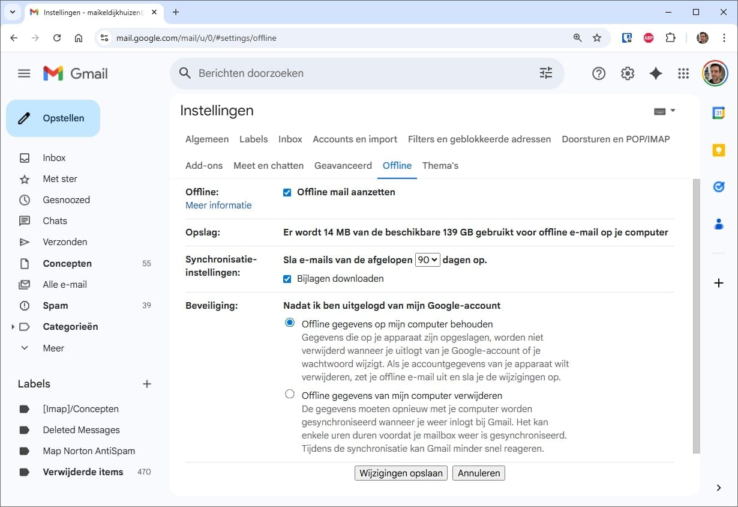Click the Gemini sparkle icon

[x=655, y=73]
